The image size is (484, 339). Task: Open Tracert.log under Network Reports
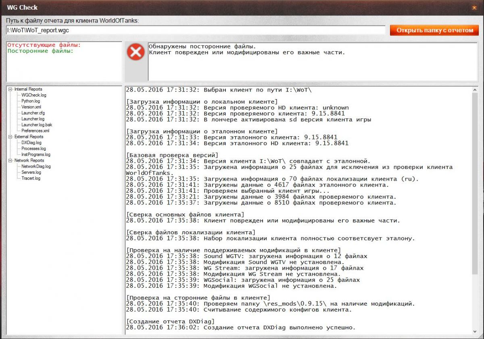pyautogui.click(x=31, y=178)
